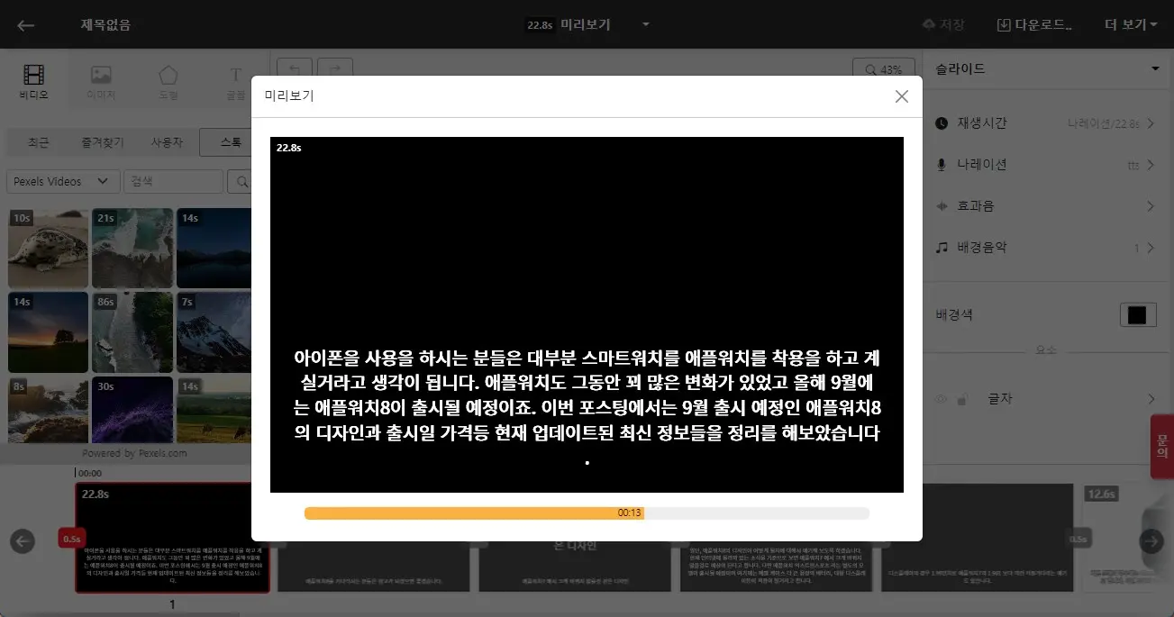Switch to the 사용자 tab
The height and width of the screenshot is (617, 1174).
point(167,142)
